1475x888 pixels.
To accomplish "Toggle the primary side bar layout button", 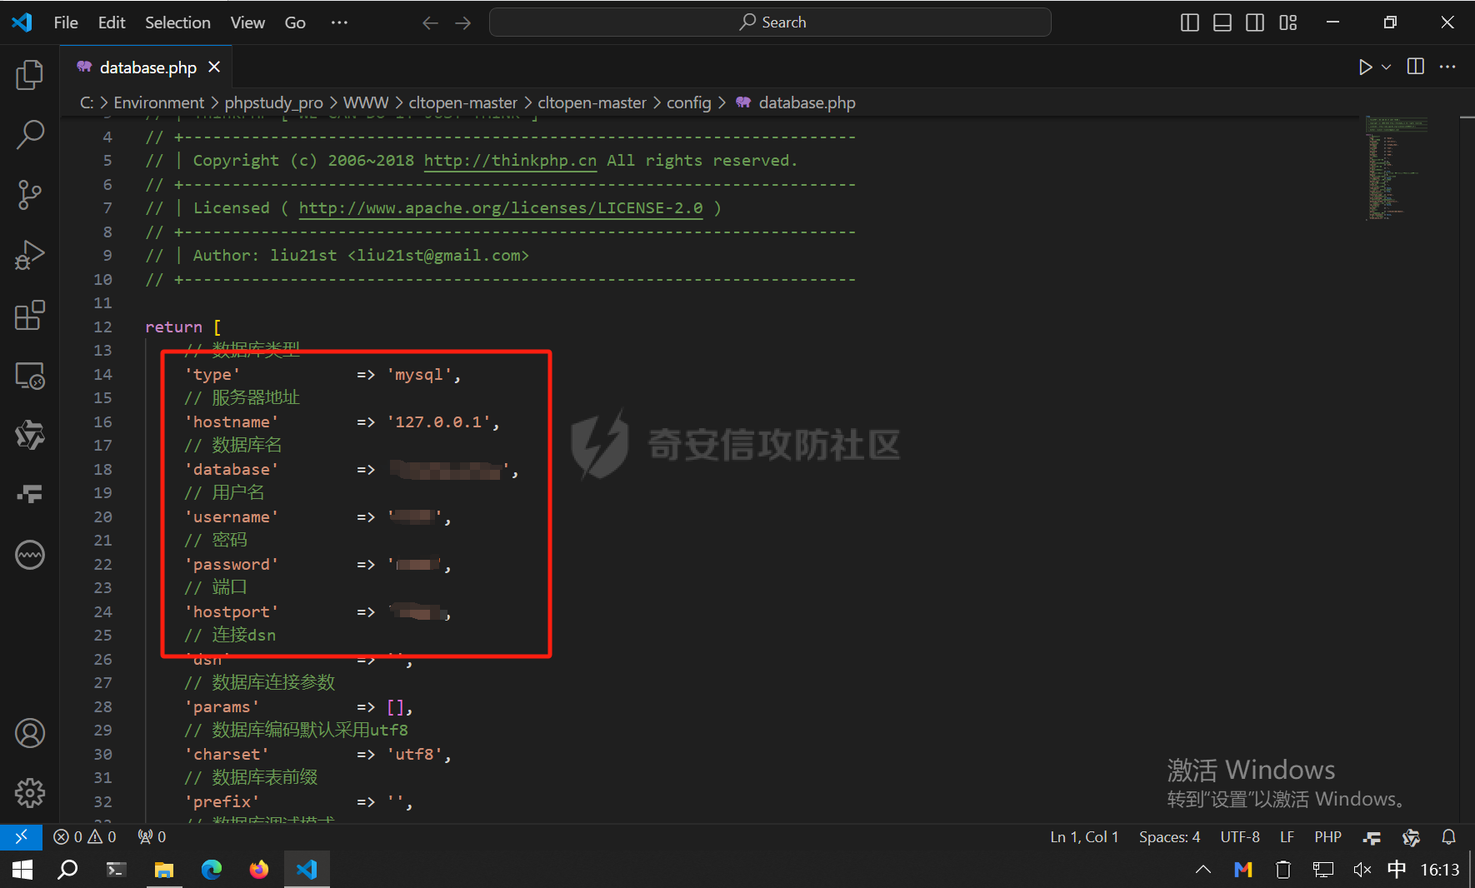I will 1190,22.
